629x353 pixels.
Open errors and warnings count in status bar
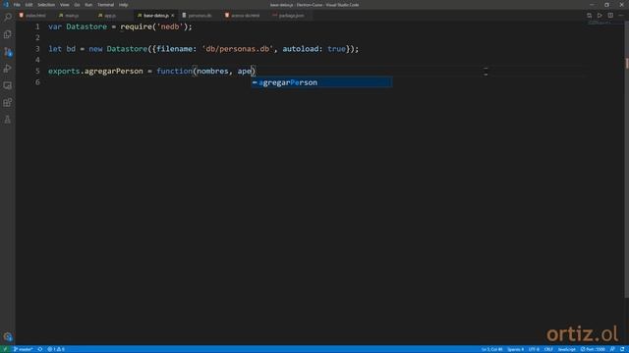[56, 349]
